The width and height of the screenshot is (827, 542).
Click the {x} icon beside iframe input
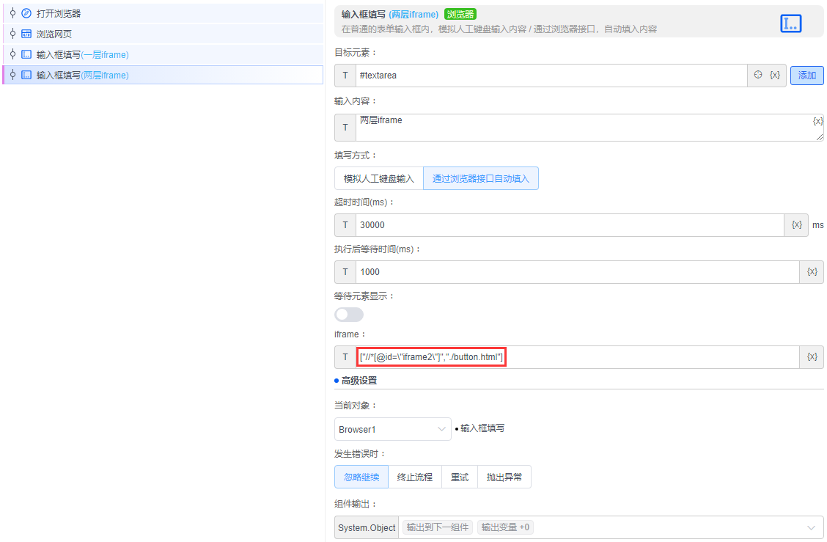[x=812, y=356]
